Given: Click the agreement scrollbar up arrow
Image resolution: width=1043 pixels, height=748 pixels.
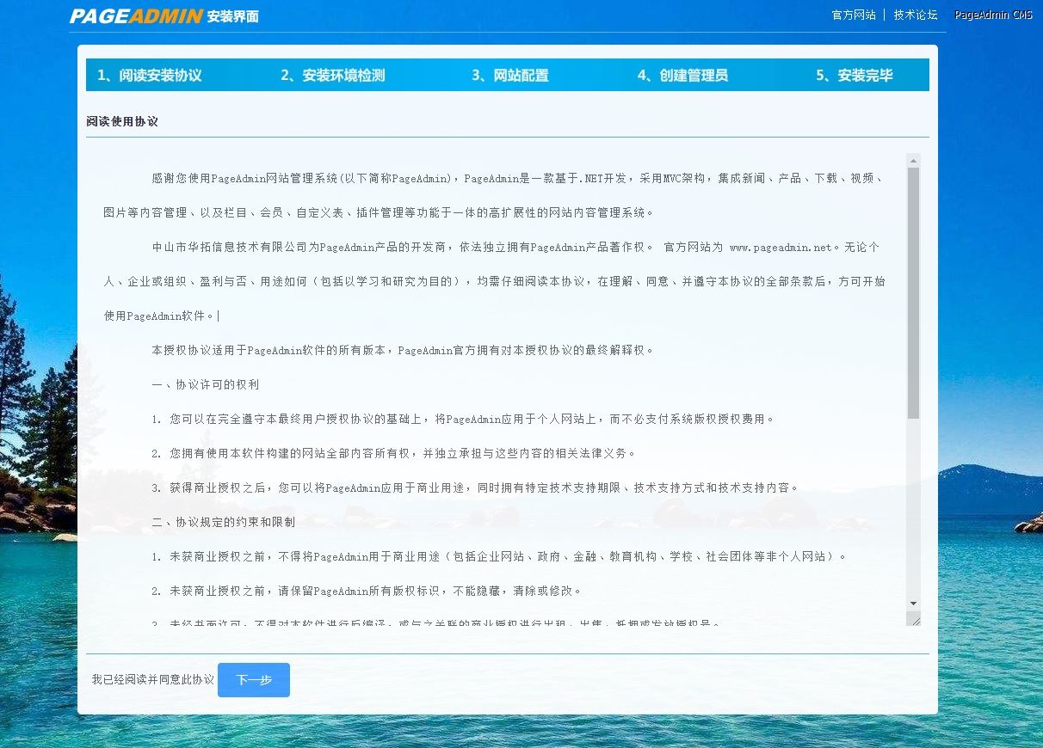Looking at the screenshot, I should click(x=914, y=160).
